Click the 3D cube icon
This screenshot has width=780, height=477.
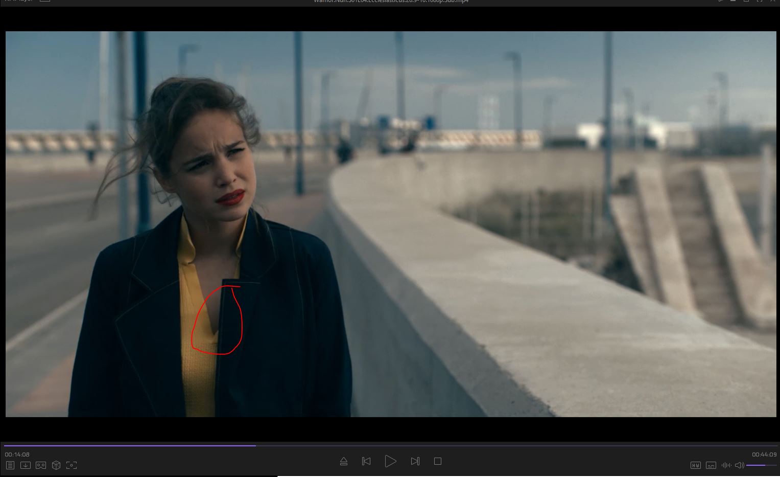(56, 465)
